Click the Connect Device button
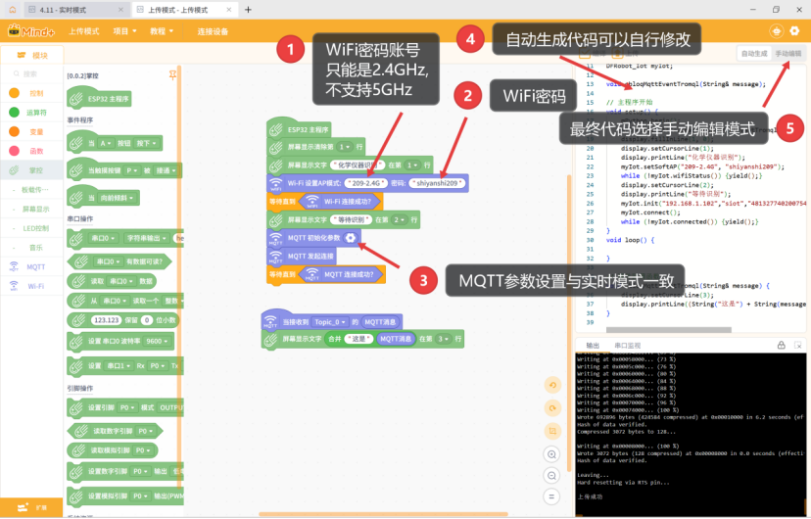The height and width of the screenshot is (519, 811). [213, 31]
